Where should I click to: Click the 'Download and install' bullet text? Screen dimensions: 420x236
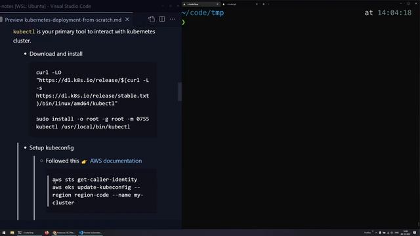[x=56, y=54]
